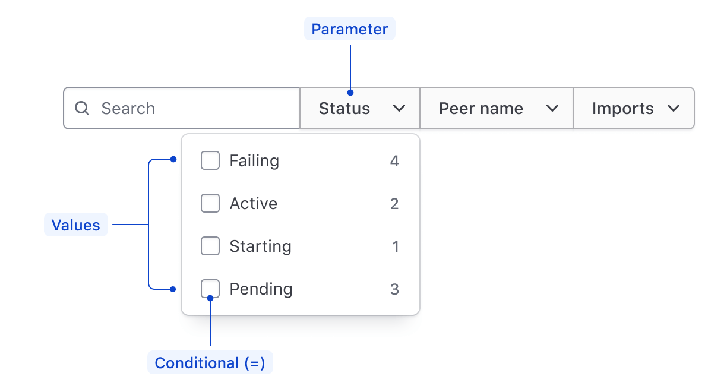Screen dimensions: 727x392
Task: Click inside the Search input field
Action: pyautogui.click(x=178, y=108)
